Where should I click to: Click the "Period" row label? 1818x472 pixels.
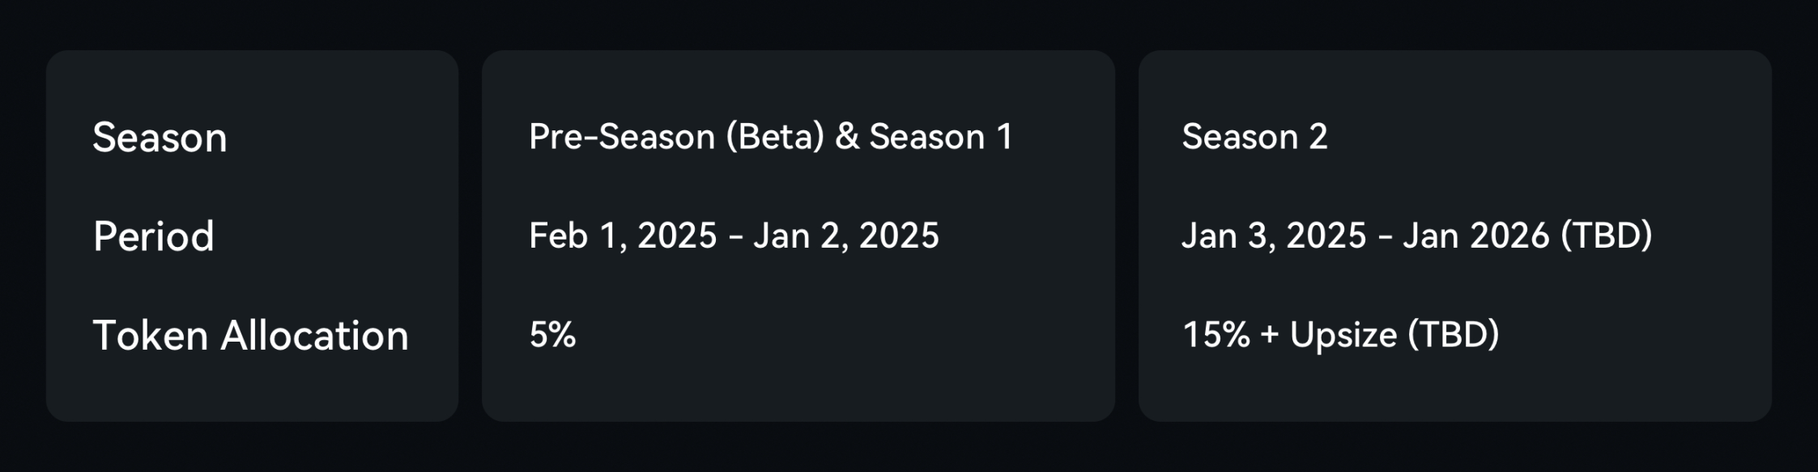point(153,236)
